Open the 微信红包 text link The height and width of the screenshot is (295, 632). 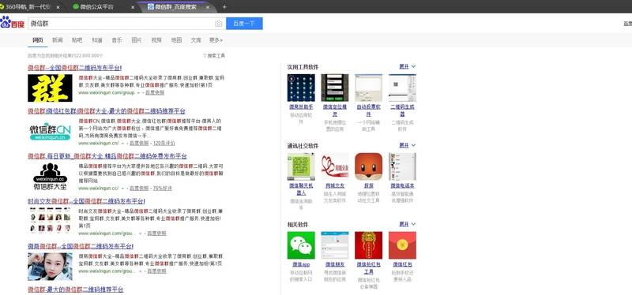(x=402, y=264)
